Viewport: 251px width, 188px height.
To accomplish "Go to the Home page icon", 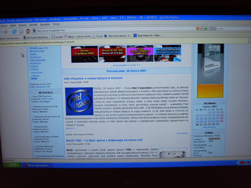I will pyautogui.click(x=28, y=31).
